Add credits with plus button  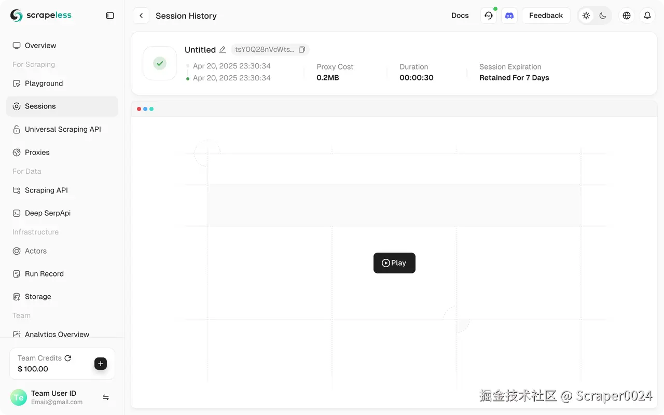[x=101, y=364]
